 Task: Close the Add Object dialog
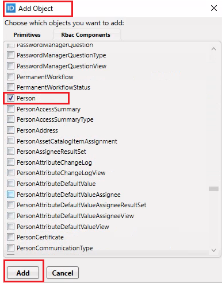[x=214, y=8]
